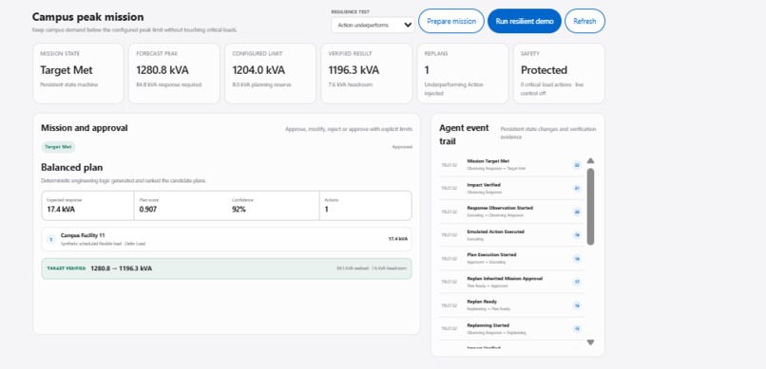This screenshot has width=766, height=369.
Task: Click the Actions count value
Action: [x=326, y=210]
